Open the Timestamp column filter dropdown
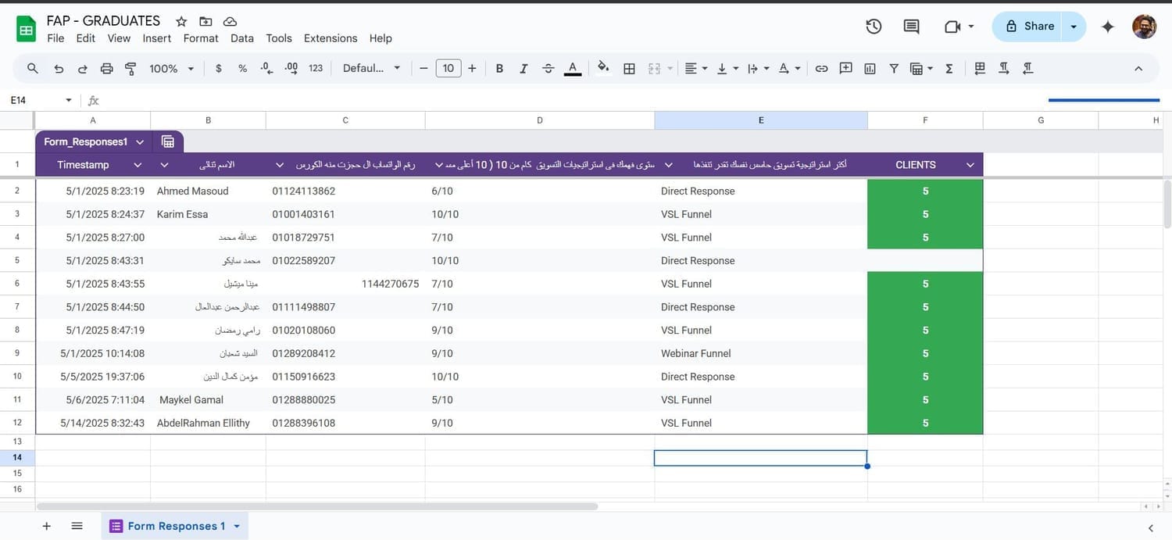 point(138,165)
